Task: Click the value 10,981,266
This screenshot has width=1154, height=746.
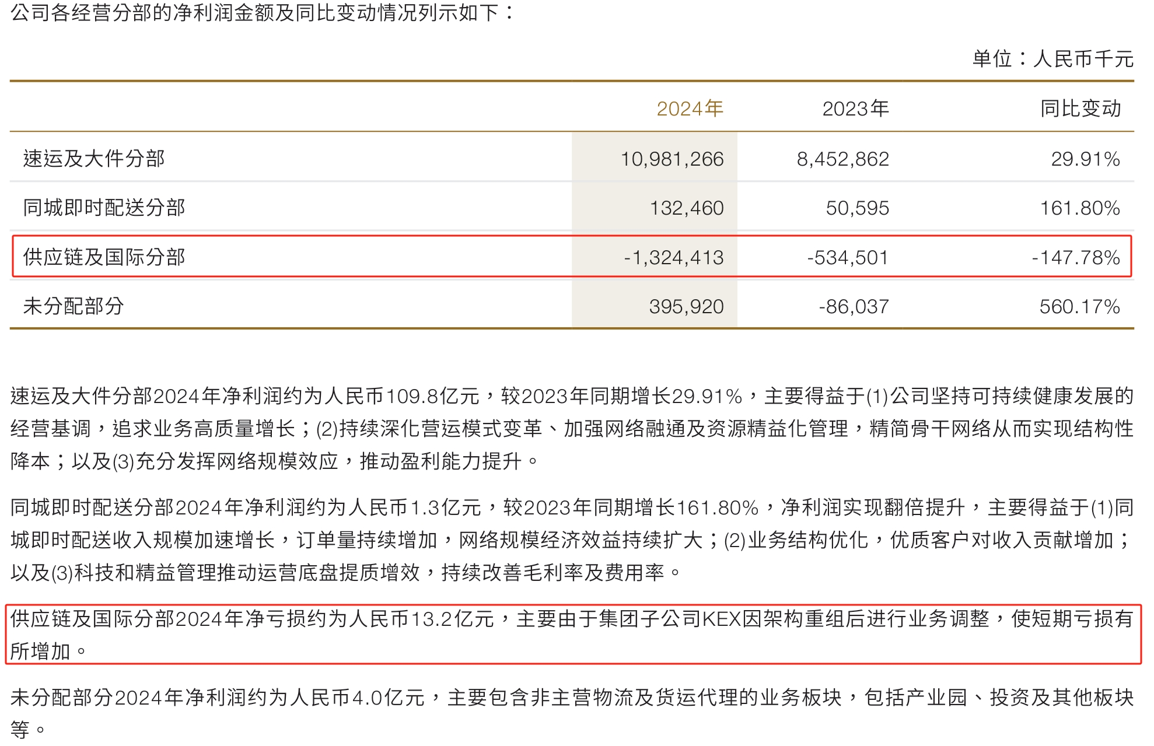Action: point(672,159)
